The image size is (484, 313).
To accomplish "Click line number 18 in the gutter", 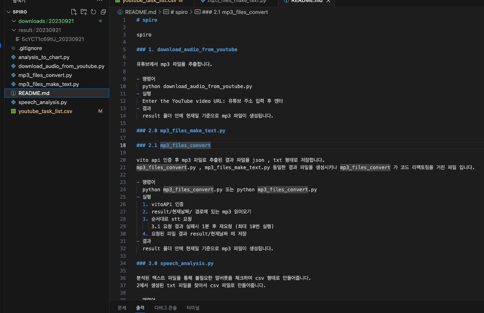I will pos(123,145).
